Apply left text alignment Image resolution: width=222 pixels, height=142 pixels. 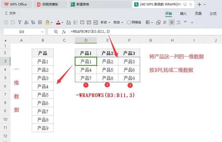[165, 23]
